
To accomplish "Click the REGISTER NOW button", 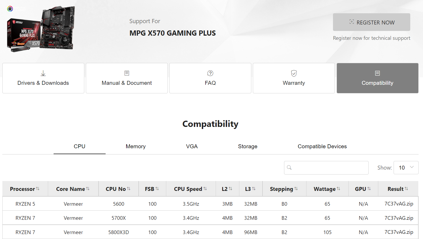I will [x=371, y=22].
